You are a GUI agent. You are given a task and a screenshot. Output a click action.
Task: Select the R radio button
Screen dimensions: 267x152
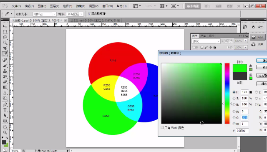click(234, 111)
